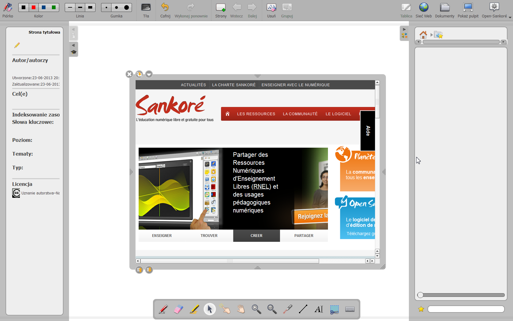The image size is (513, 321).
Task: Open ENSEIGNER AVEC LE NUMÉRIQUE link
Action: [296, 85]
